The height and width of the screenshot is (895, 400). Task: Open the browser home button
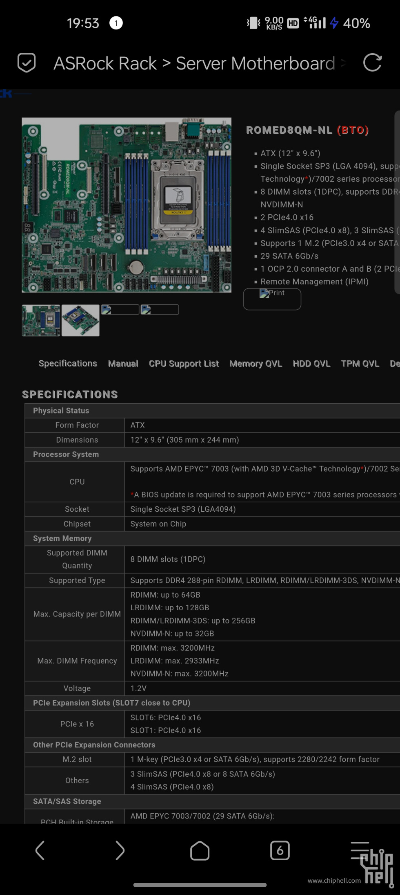[200, 851]
